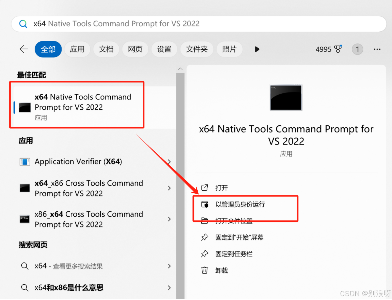Click the search field containing x64 Native Tools text
The image size is (392, 300).
coord(199,24)
